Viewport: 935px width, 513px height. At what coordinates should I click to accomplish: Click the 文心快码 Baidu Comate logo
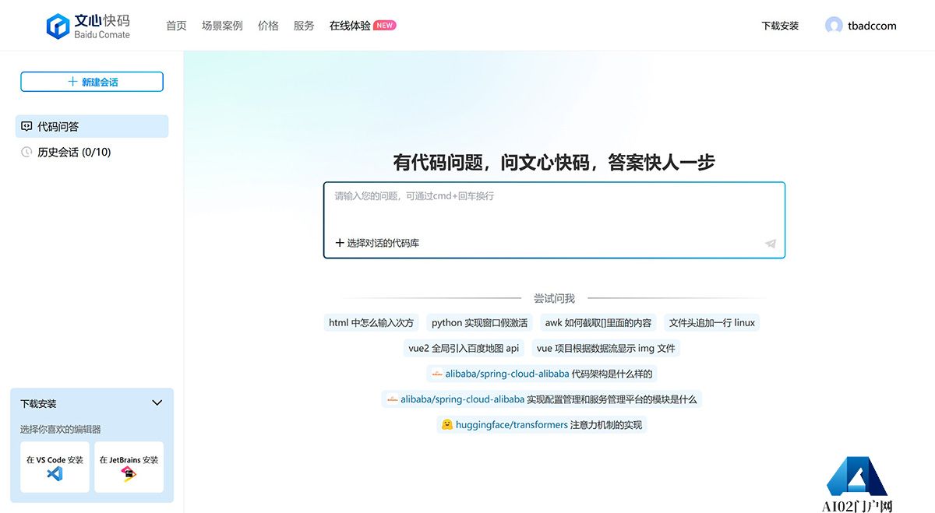pos(88,25)
